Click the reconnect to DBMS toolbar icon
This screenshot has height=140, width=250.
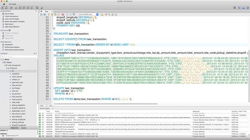click(x=42, y=8)
